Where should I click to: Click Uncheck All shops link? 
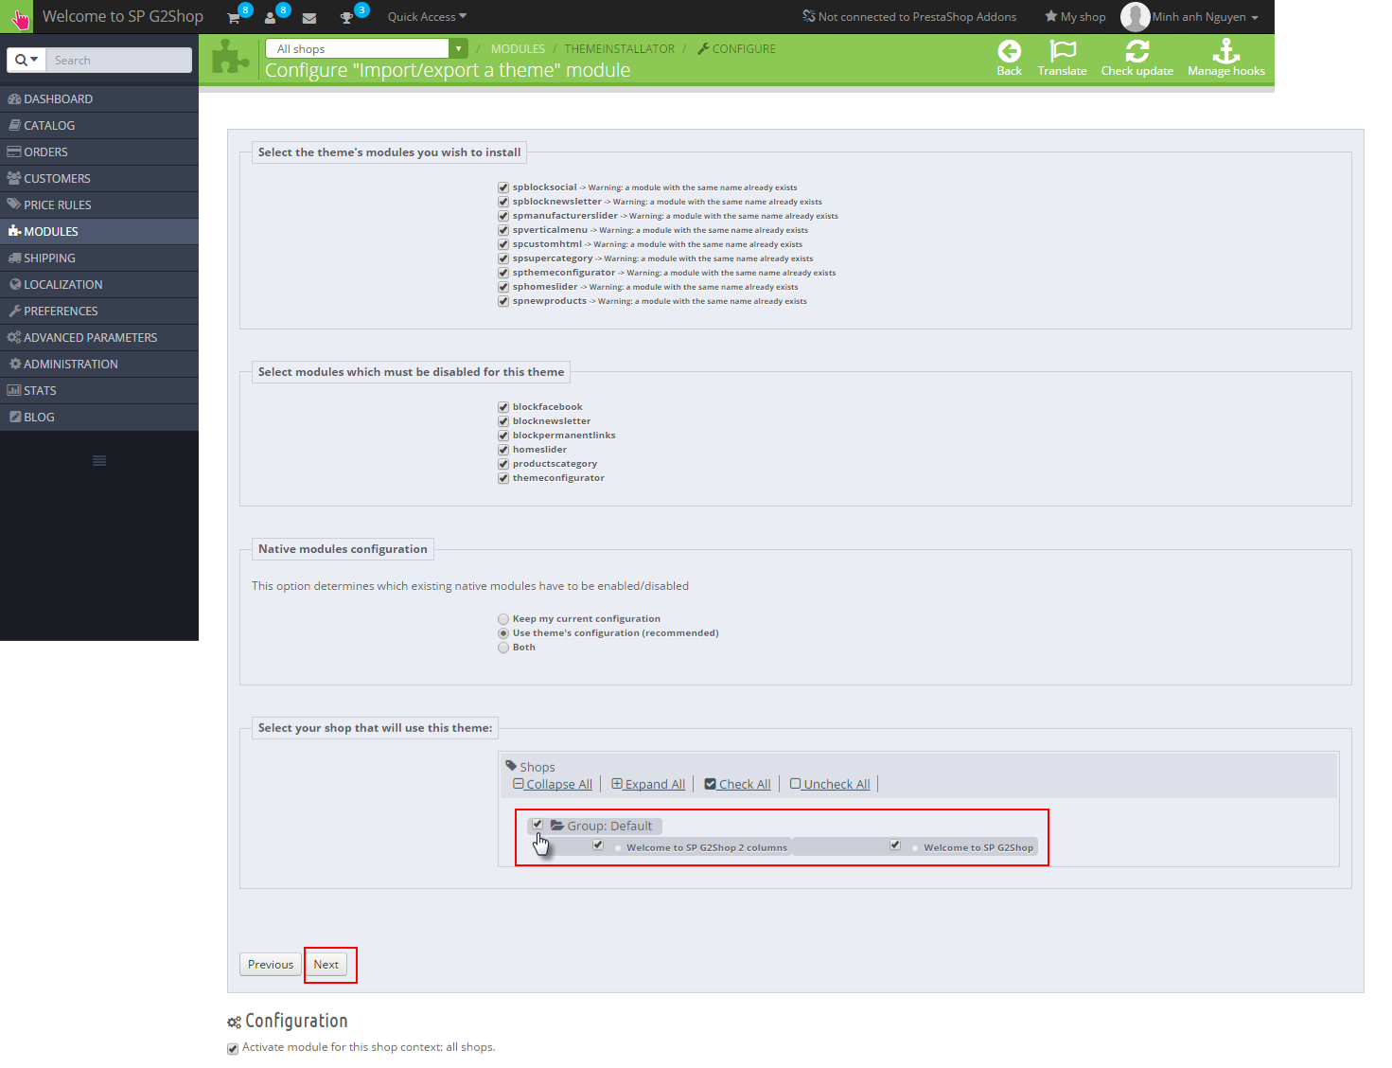[x=830, y=784]
